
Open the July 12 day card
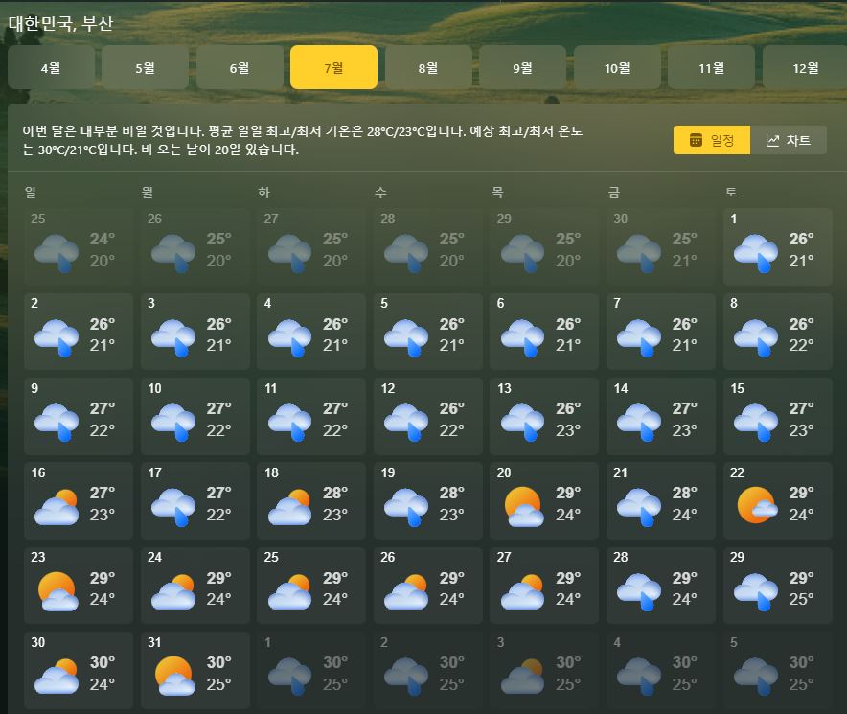[428, 416]
